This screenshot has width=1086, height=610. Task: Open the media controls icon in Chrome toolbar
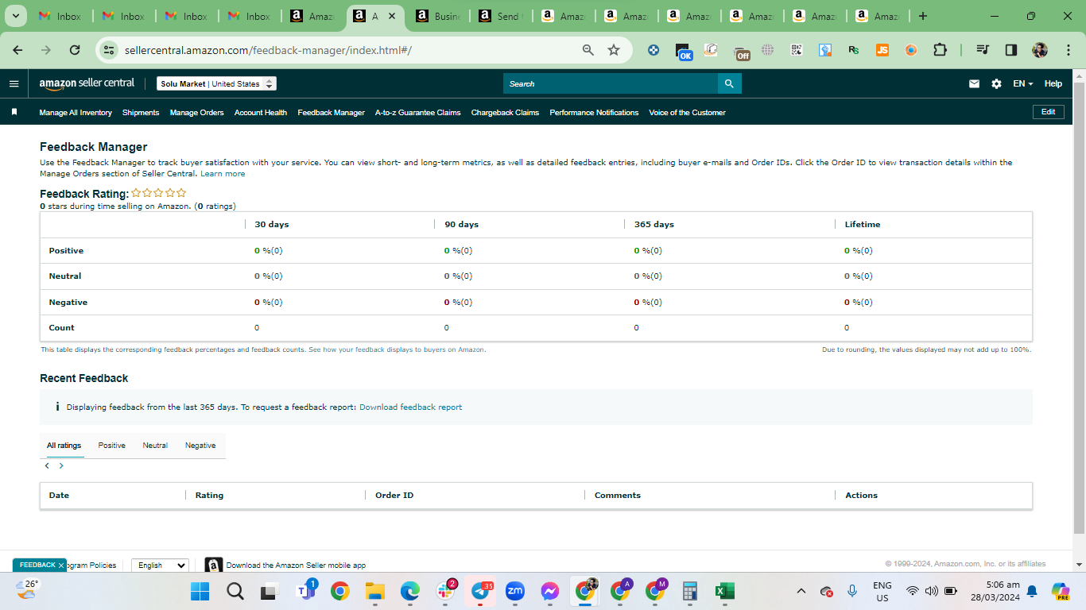click(983, 50)
